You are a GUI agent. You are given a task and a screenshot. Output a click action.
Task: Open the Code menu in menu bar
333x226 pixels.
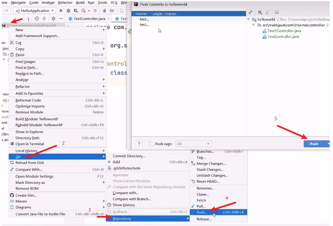(34, 3)
